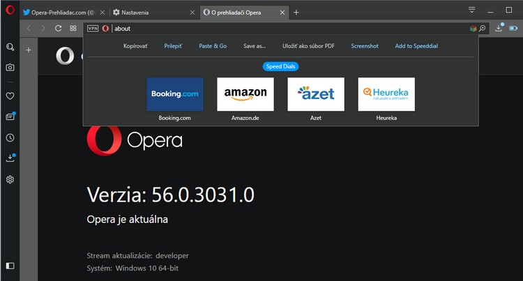Reload the page
523x281 pixels.
tap(58, 29)
